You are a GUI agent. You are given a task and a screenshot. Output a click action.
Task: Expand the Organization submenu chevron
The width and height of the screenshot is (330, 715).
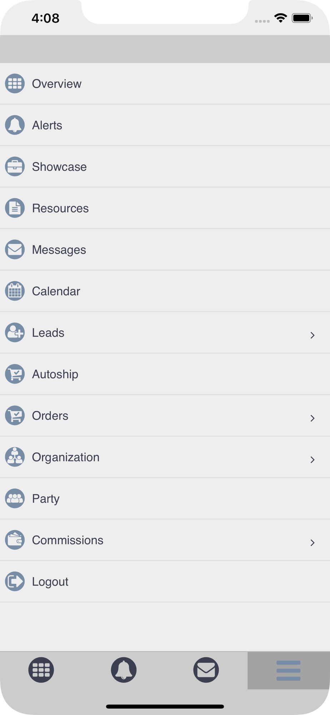[312, 459]
